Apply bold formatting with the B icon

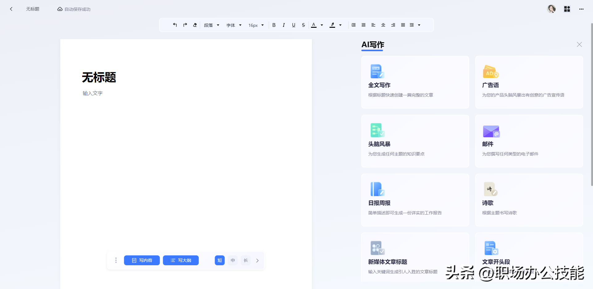(274, 25)
